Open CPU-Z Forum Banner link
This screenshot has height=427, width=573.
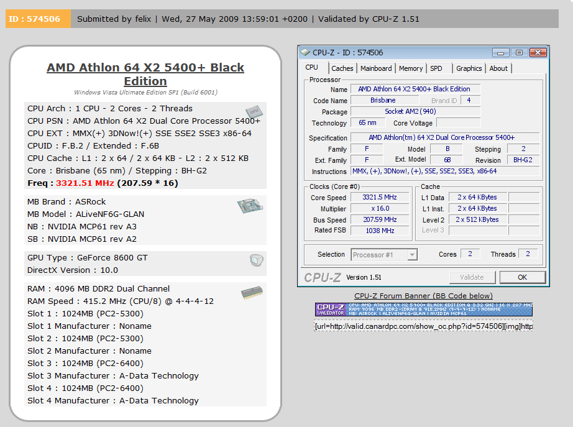tap(423, 296)
